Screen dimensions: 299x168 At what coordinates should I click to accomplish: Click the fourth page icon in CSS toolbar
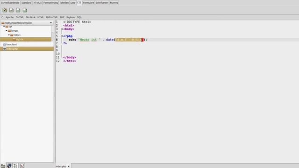click(25, 10)
